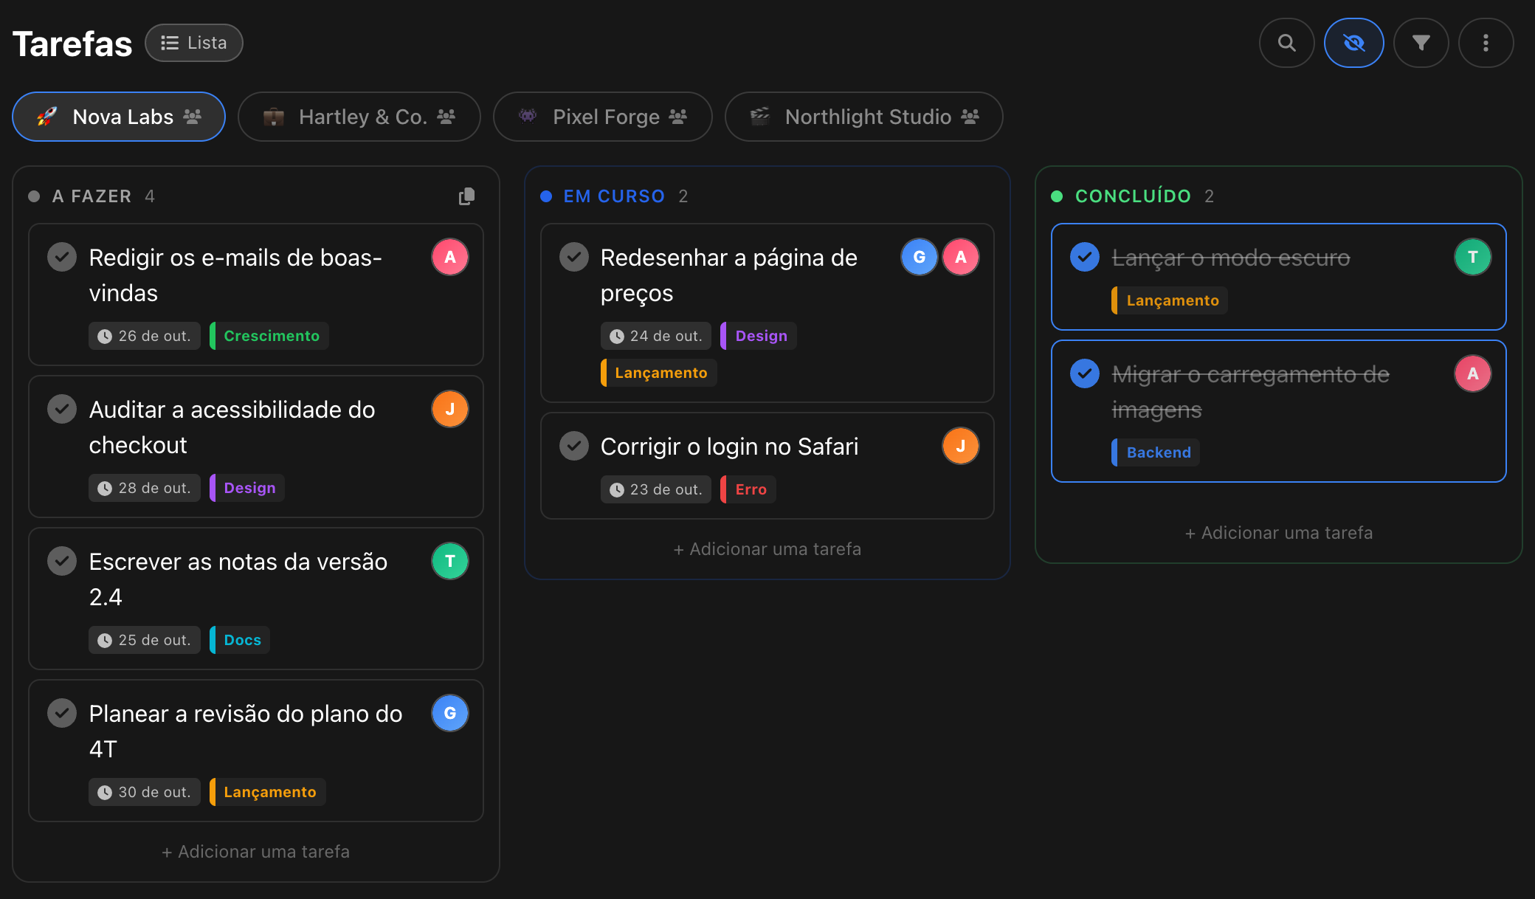Image resolution: width=1535 pixels, height=899 pixels.
Task: Select the Northlight Studio workspace tab
Action: click(864, 117)
